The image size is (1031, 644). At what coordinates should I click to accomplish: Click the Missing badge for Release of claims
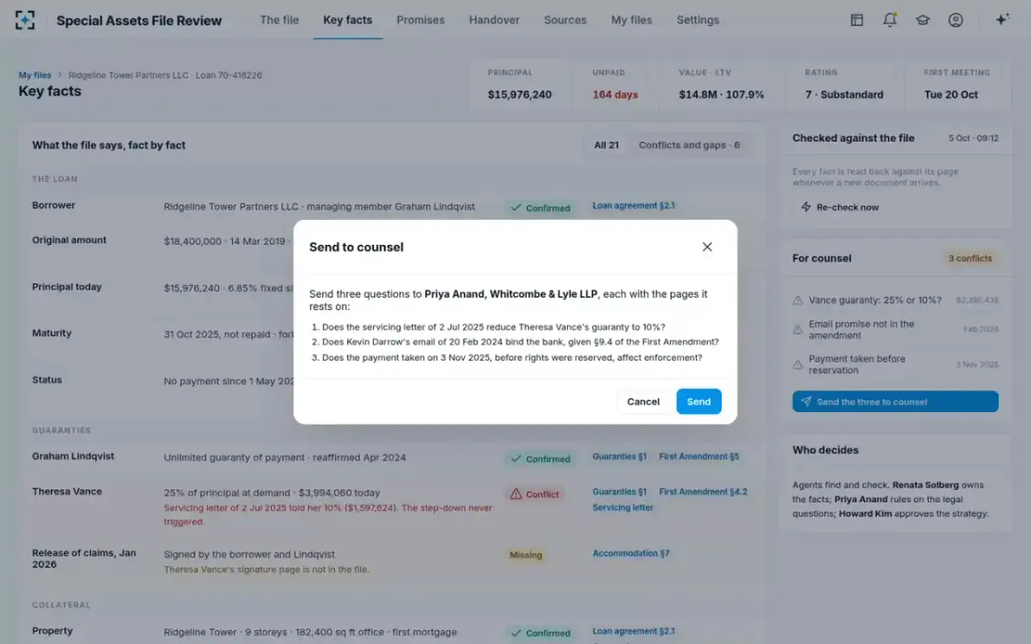pos(526,555)
